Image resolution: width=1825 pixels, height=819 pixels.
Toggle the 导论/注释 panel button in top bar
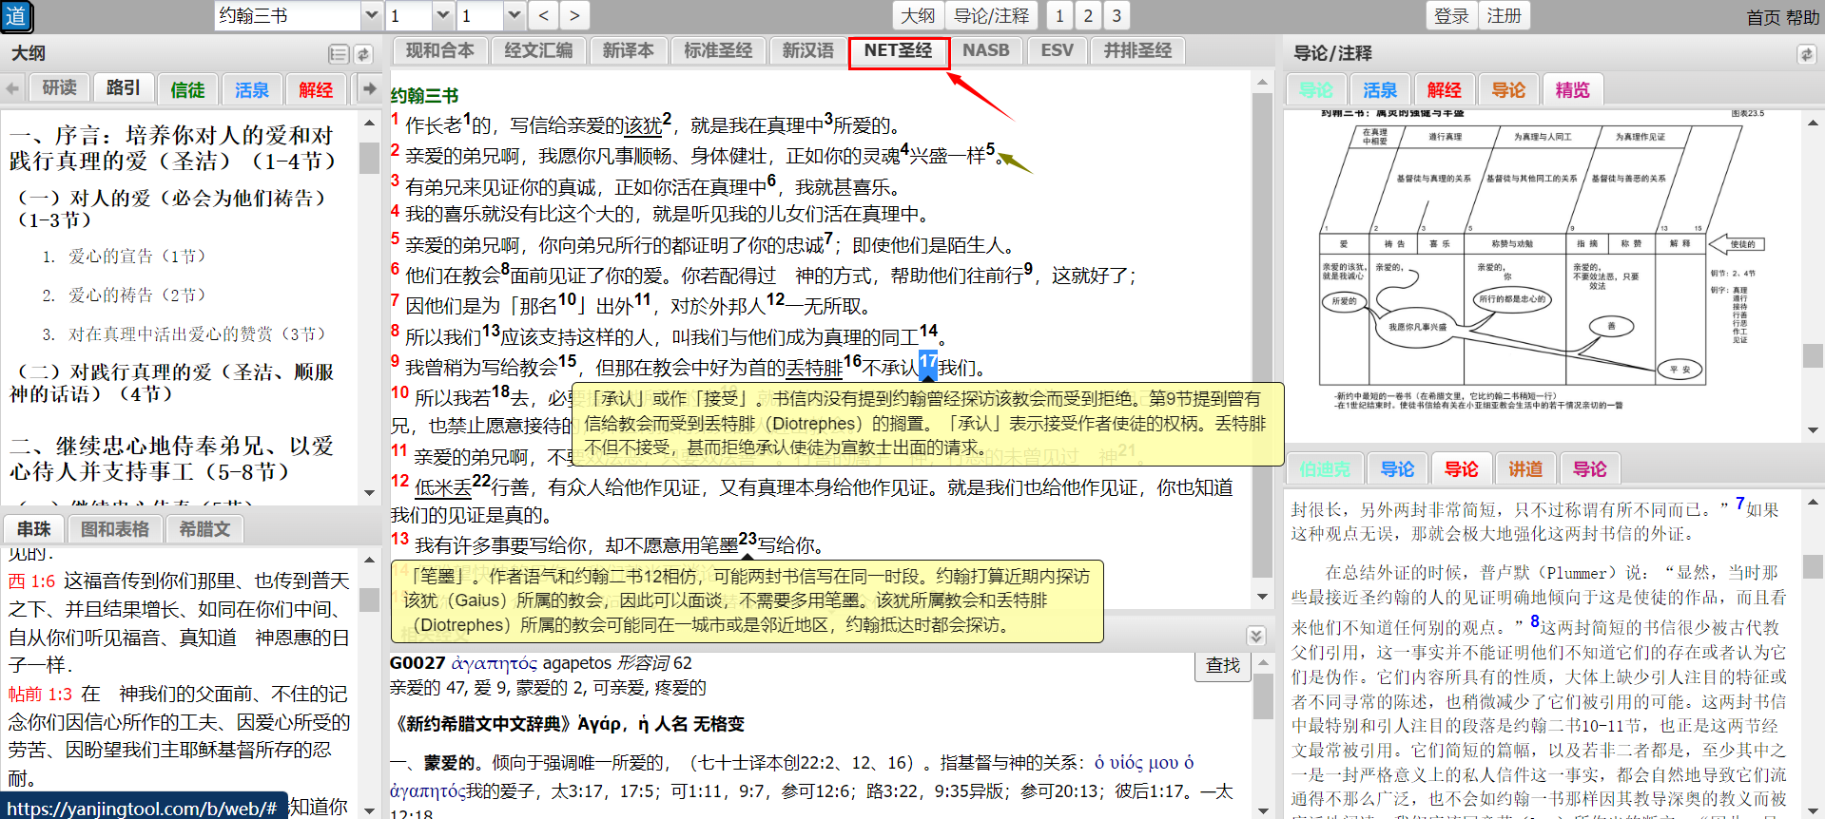[991, 15]
